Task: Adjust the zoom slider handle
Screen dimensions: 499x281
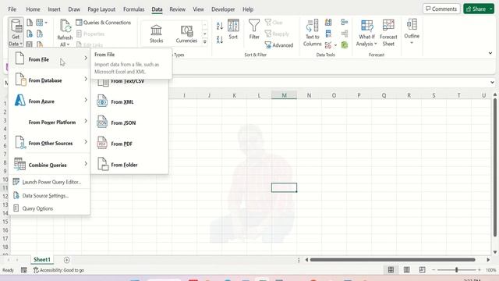Action: (456, 270)
